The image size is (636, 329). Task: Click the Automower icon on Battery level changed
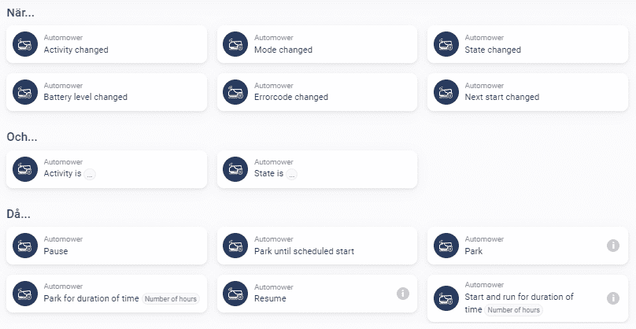click(25, 91)
